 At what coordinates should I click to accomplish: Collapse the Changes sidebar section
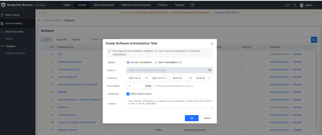[32, 46]
